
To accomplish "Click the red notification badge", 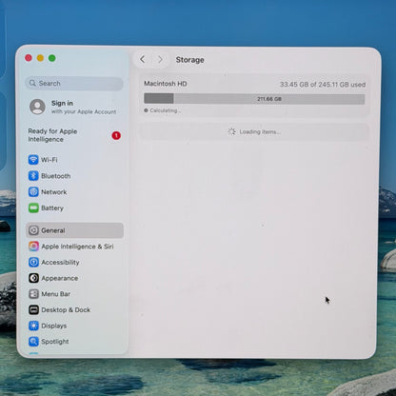I will [x=116, y=135].
